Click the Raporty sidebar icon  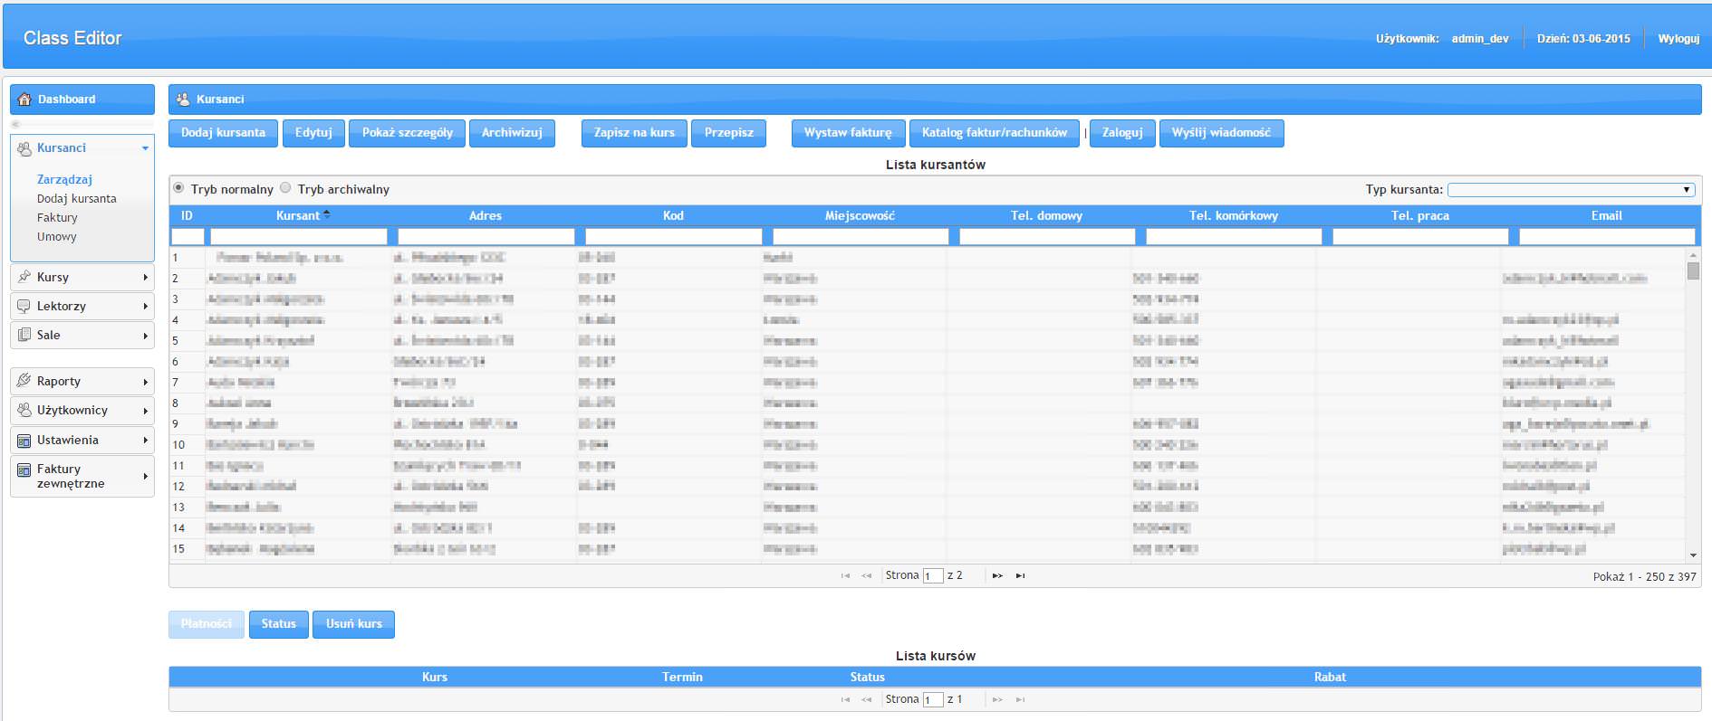coord(24,381)
